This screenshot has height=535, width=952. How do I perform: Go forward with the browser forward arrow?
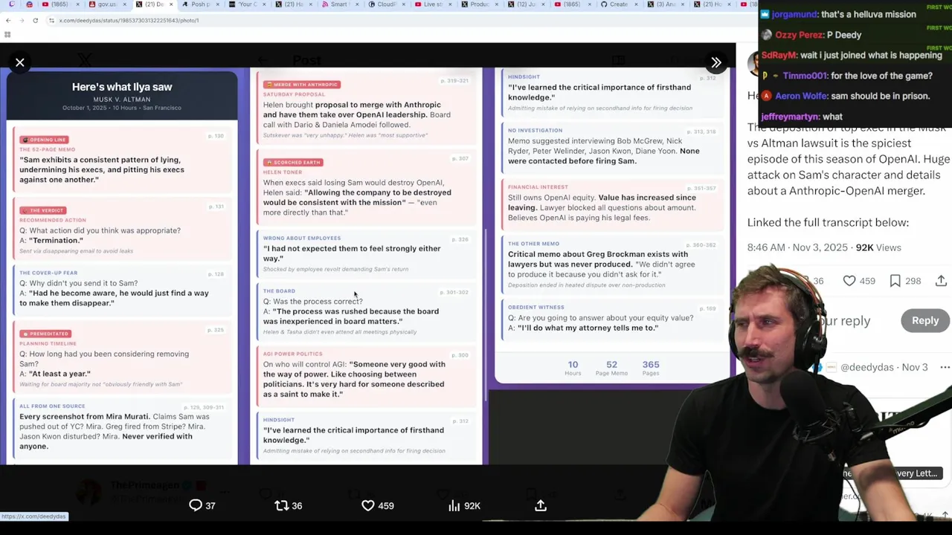[x=22, y=20]
